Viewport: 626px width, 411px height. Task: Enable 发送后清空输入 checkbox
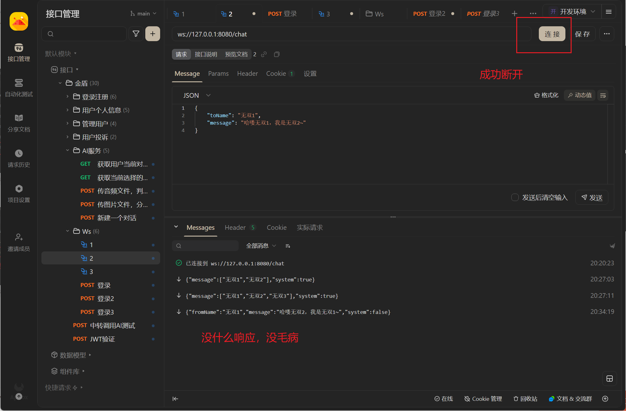(x=515, y=197)
